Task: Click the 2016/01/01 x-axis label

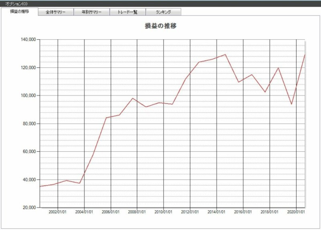Action: (x=243, y=212)
